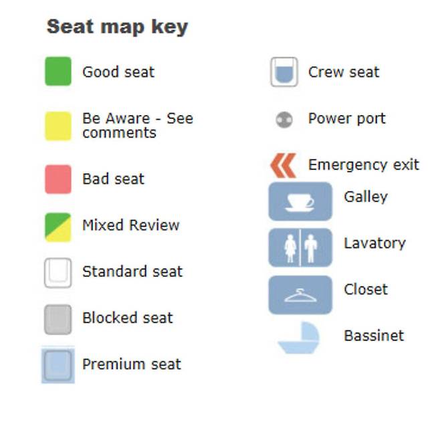
Task: Click the Seat map key heading
Action: pos(117,27)
